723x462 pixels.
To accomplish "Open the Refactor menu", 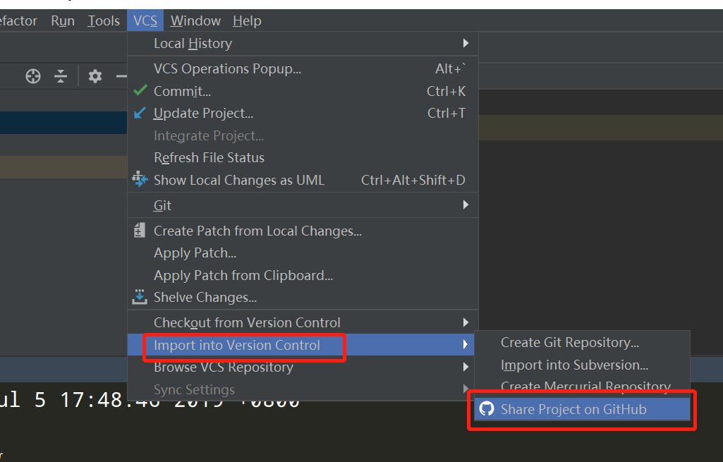I will [18, 20].
